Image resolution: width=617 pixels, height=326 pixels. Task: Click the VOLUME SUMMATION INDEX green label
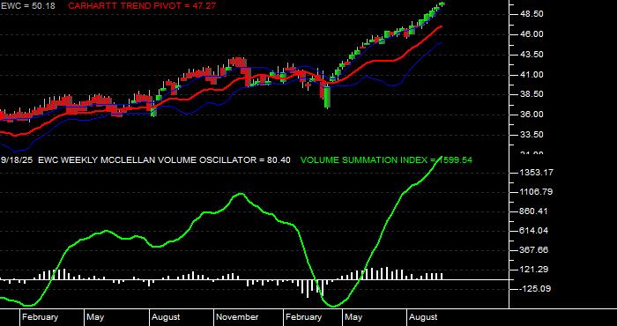click(x=386, y=160)
